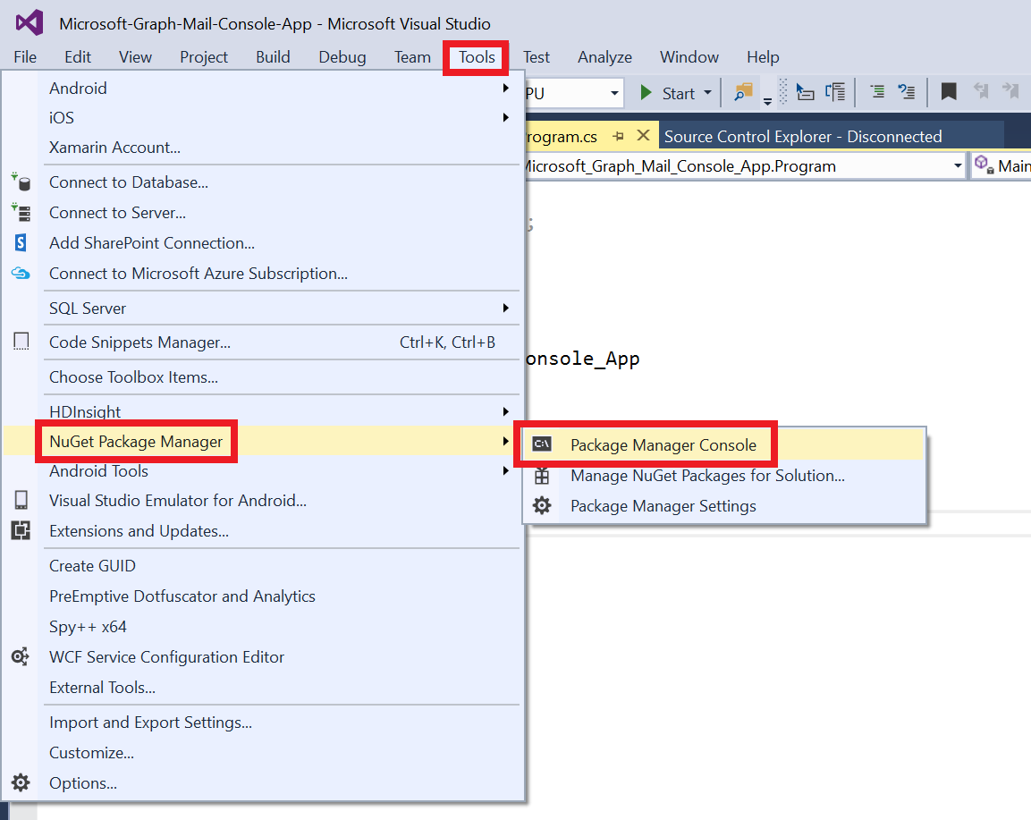
Task: Go to the next bookmark icon
Action: pos(1010,90)
